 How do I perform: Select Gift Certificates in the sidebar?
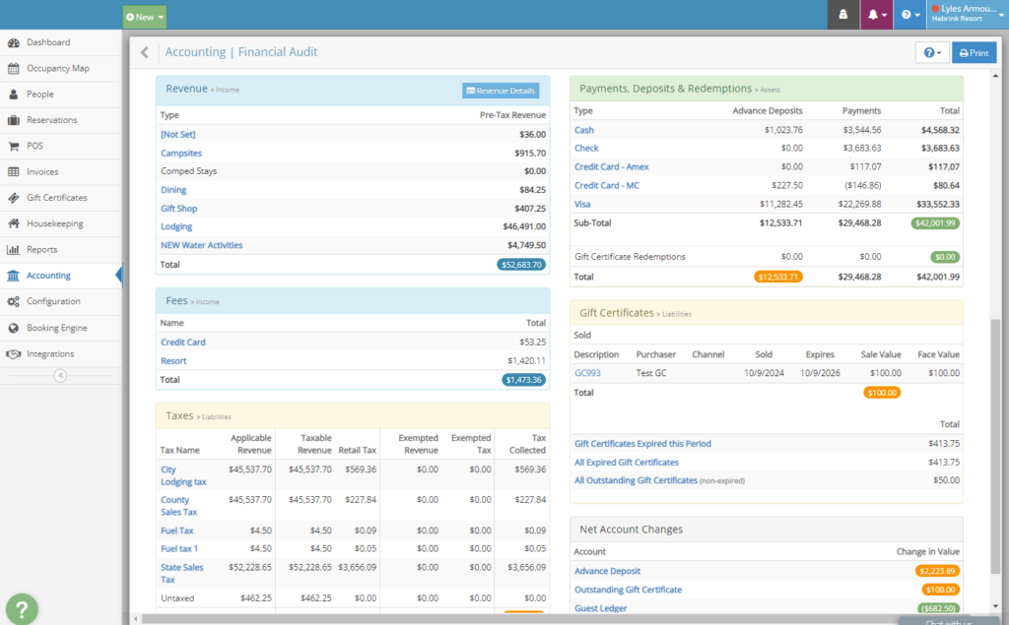pos(14,198)
